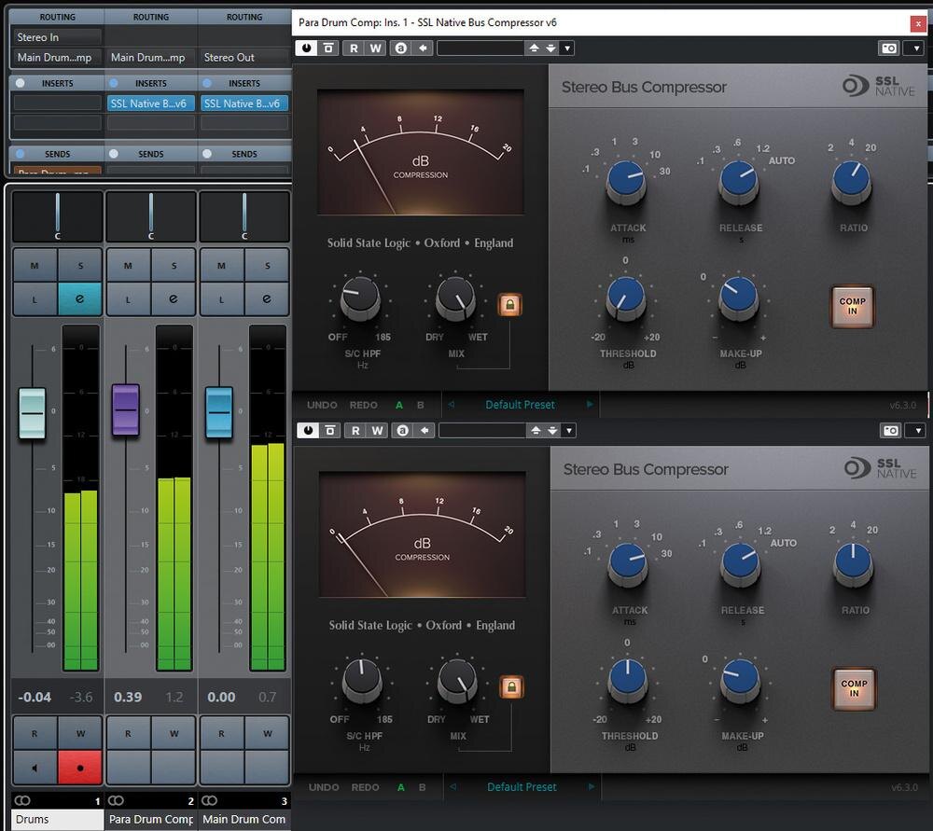Screen dimensions: 933x831
Task: Load previous preset in upper plugin toolbar
Action: (x=534, y=48)
